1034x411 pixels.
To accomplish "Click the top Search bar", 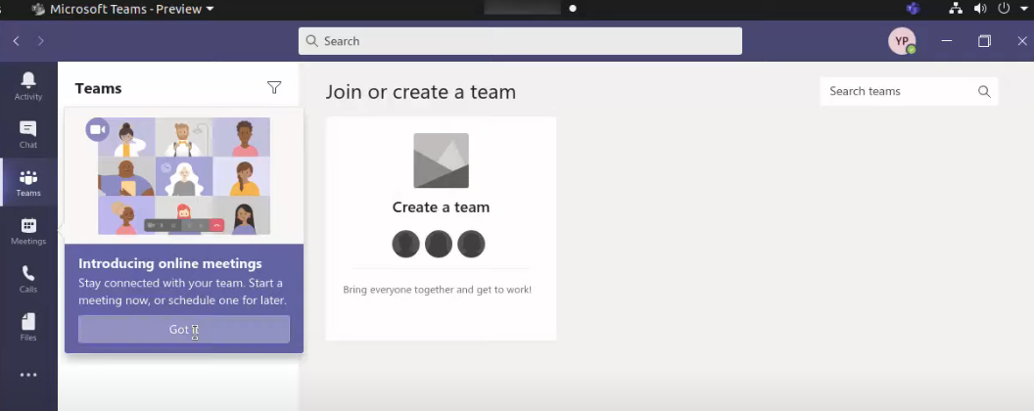I will pos(520,41).
